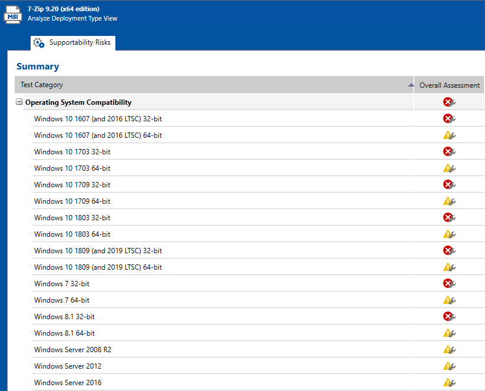Click the Supportability Risks gear icon
This screenshot has height=391, width=485.
point(39,43)
